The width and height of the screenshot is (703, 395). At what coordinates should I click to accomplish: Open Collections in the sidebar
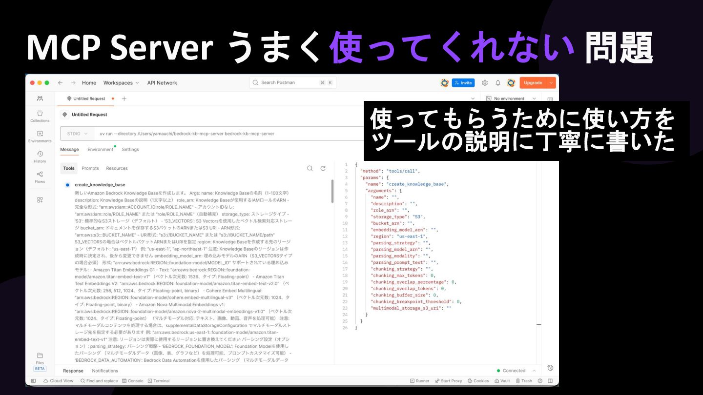40,116
